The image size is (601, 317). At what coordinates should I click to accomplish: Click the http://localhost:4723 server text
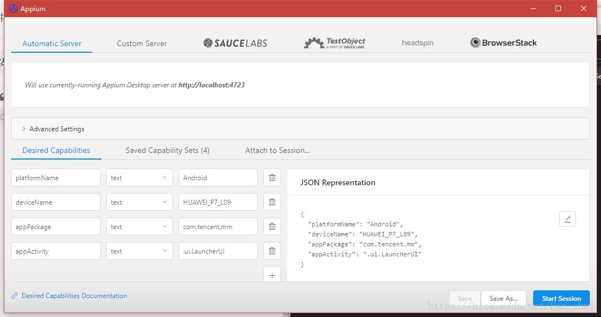click(211, 85)
